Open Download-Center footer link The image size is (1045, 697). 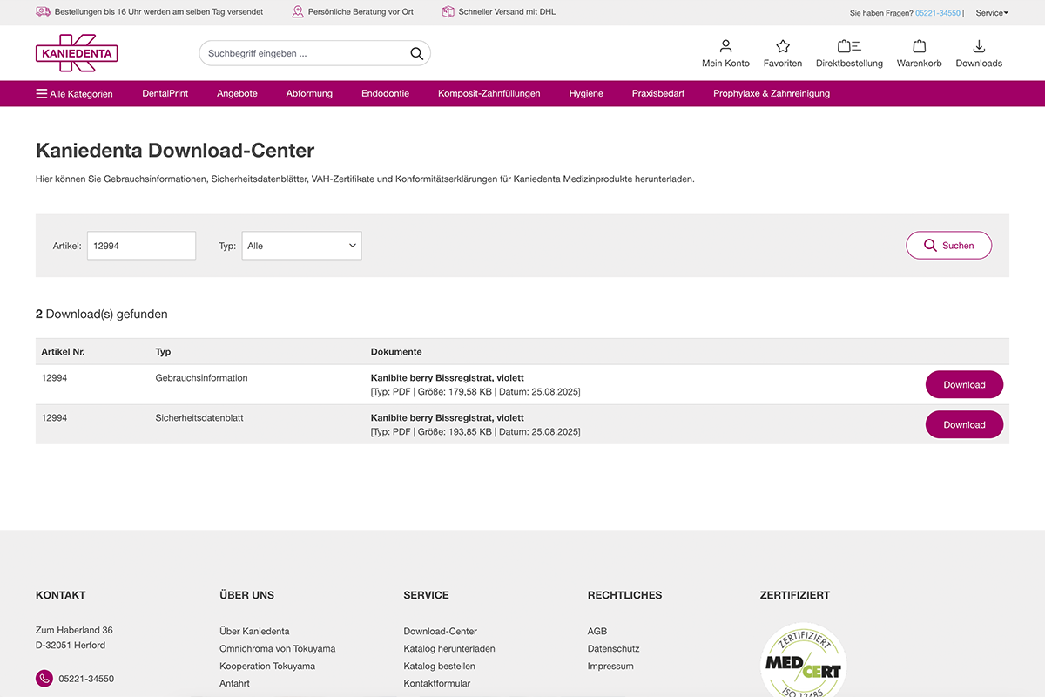440,631
